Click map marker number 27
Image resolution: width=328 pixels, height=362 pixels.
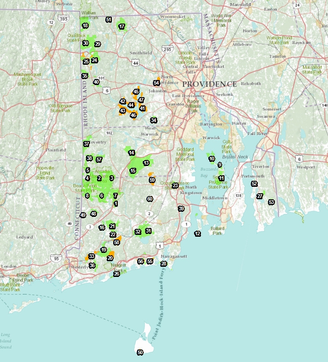click(260, 196)
